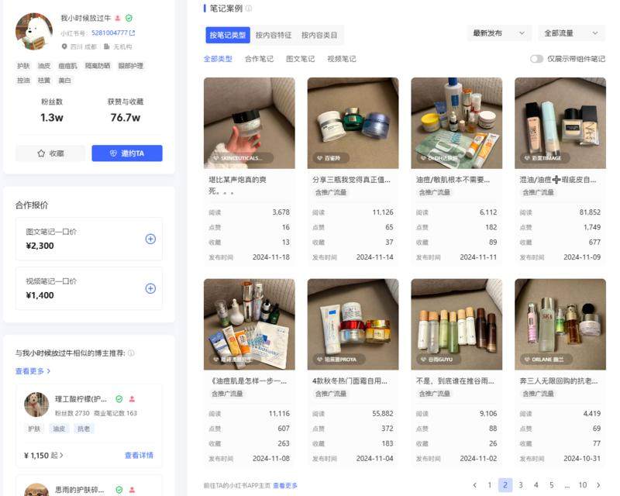Open note thumbnail 4款秋冬热门面霜自用
The height and width of the screenshot is (496, 620).
353,325
